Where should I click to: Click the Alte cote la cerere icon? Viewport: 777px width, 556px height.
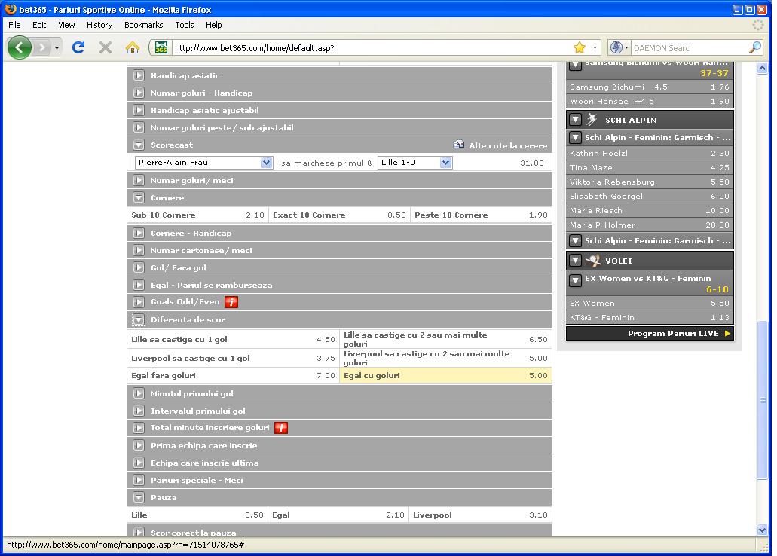coord(459,145)
